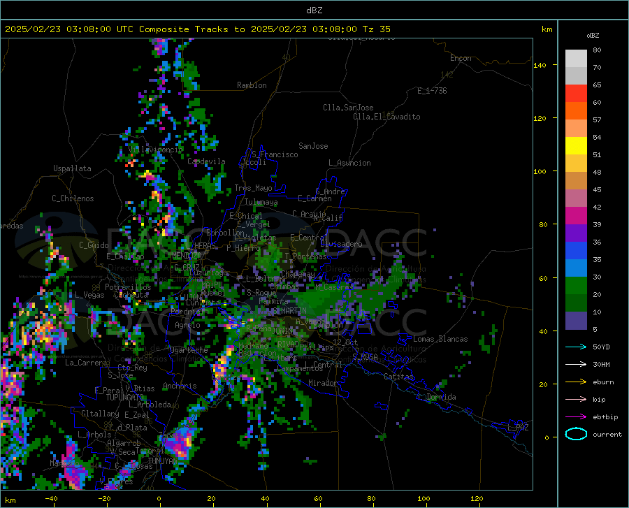Click the L_Dormida map label

(x=436, y=397)
